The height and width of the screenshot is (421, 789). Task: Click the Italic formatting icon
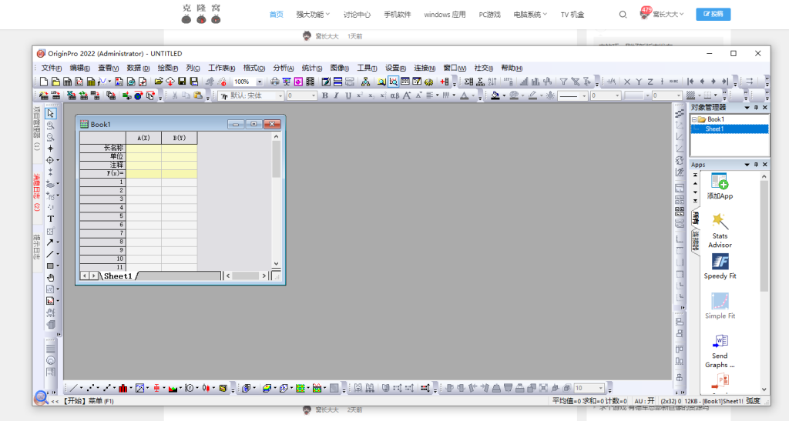pos(336,95)
